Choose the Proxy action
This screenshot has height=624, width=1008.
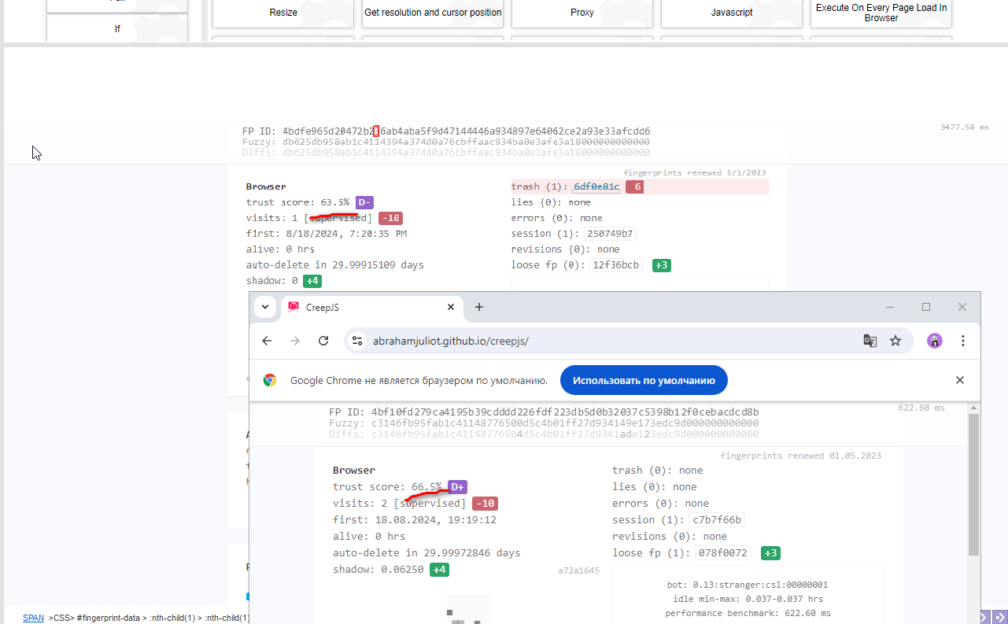[582, 13]
